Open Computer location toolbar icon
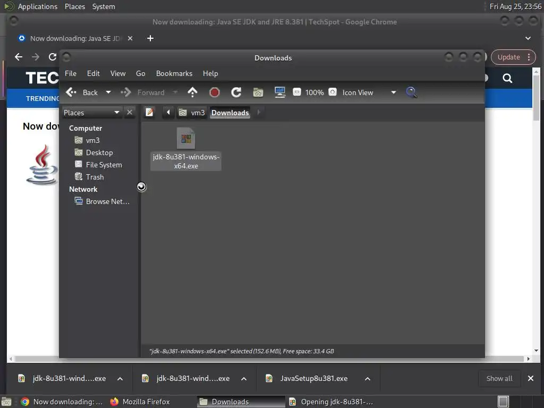This screenshot has width=544, height=408. pos(279,92)
